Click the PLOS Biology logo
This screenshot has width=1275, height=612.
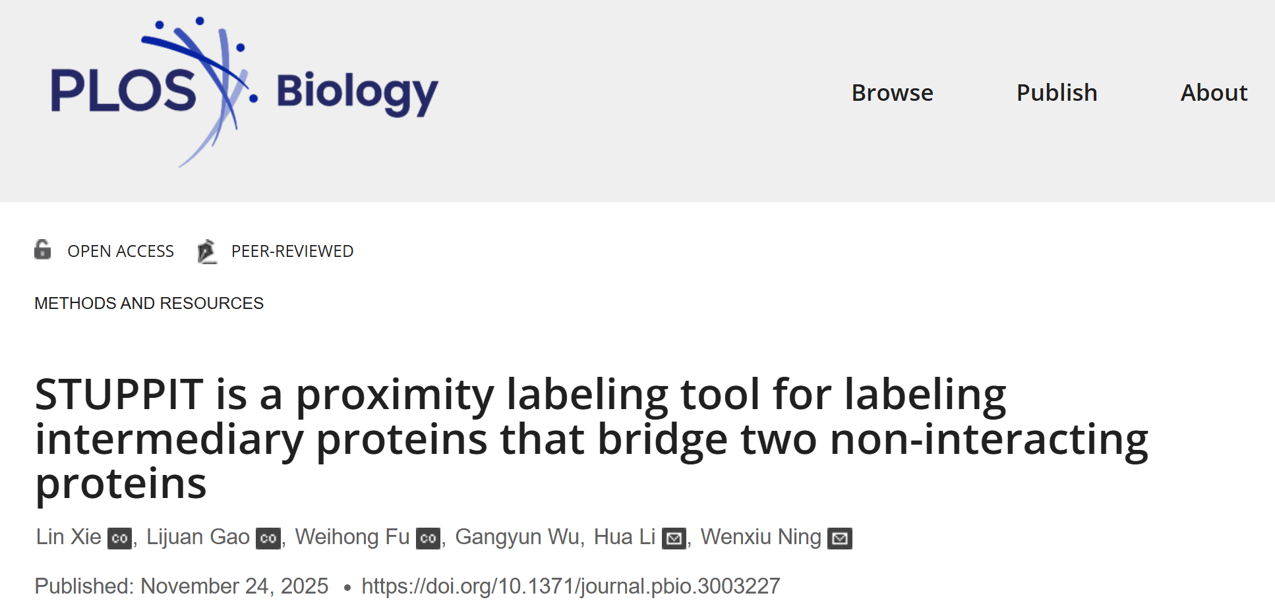pos(244,92)
